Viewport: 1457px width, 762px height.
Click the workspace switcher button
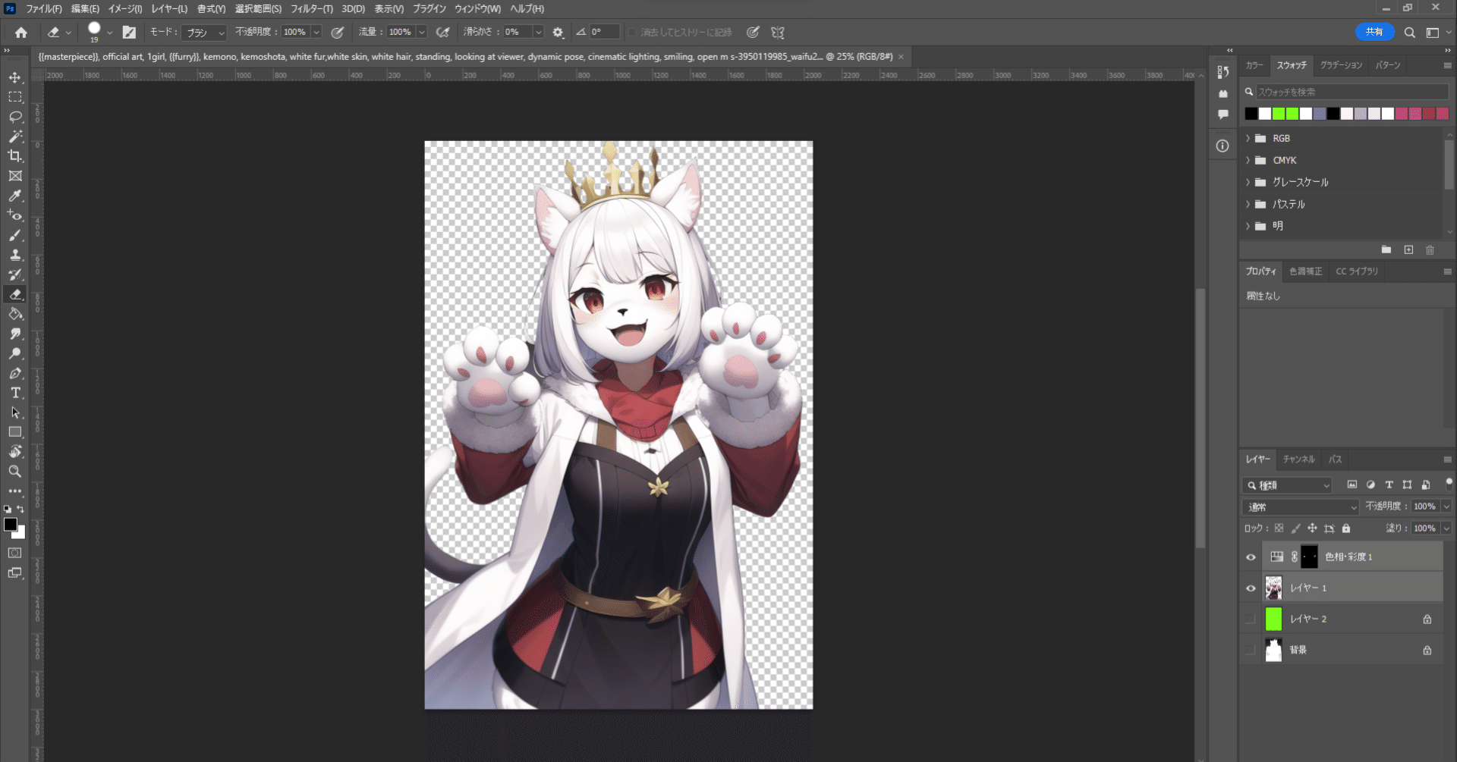coord(1433,33)
